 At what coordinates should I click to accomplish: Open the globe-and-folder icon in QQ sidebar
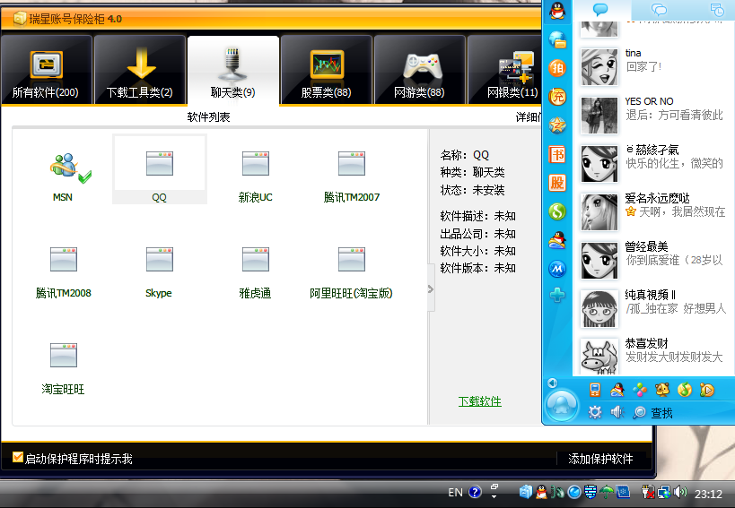[557, 39]
